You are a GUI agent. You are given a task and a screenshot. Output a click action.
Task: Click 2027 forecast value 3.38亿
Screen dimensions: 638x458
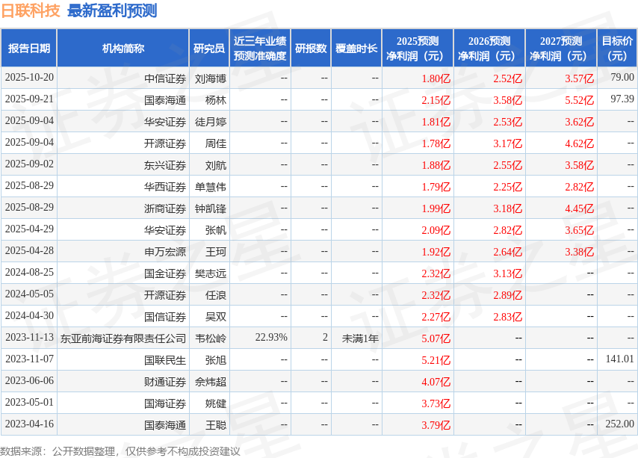point(580,252)
